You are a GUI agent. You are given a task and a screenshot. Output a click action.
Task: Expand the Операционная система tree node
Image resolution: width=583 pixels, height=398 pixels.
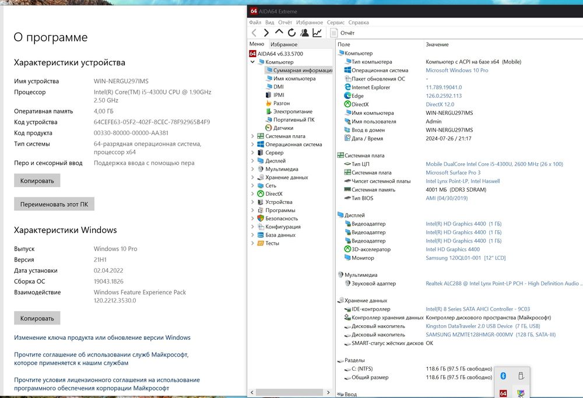coord(253,144)
